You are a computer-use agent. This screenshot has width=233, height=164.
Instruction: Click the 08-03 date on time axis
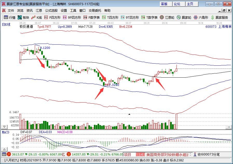[111, 23]
